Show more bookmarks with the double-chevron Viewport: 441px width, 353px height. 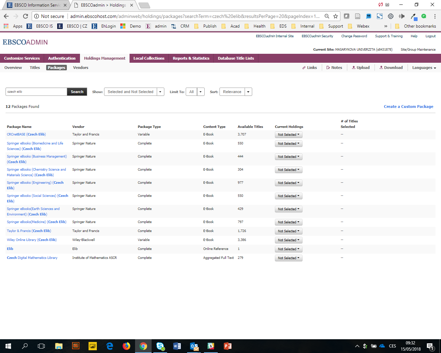pyautogui.click(x=386, y=26)
